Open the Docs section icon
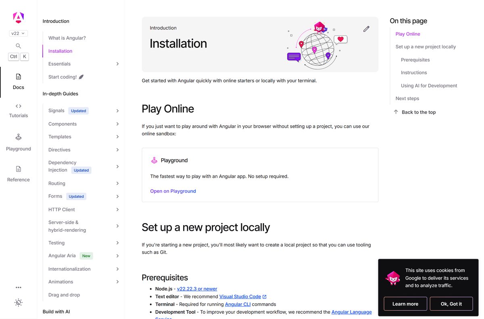Viewport: 484px width, 319px height. click(18, 77)
